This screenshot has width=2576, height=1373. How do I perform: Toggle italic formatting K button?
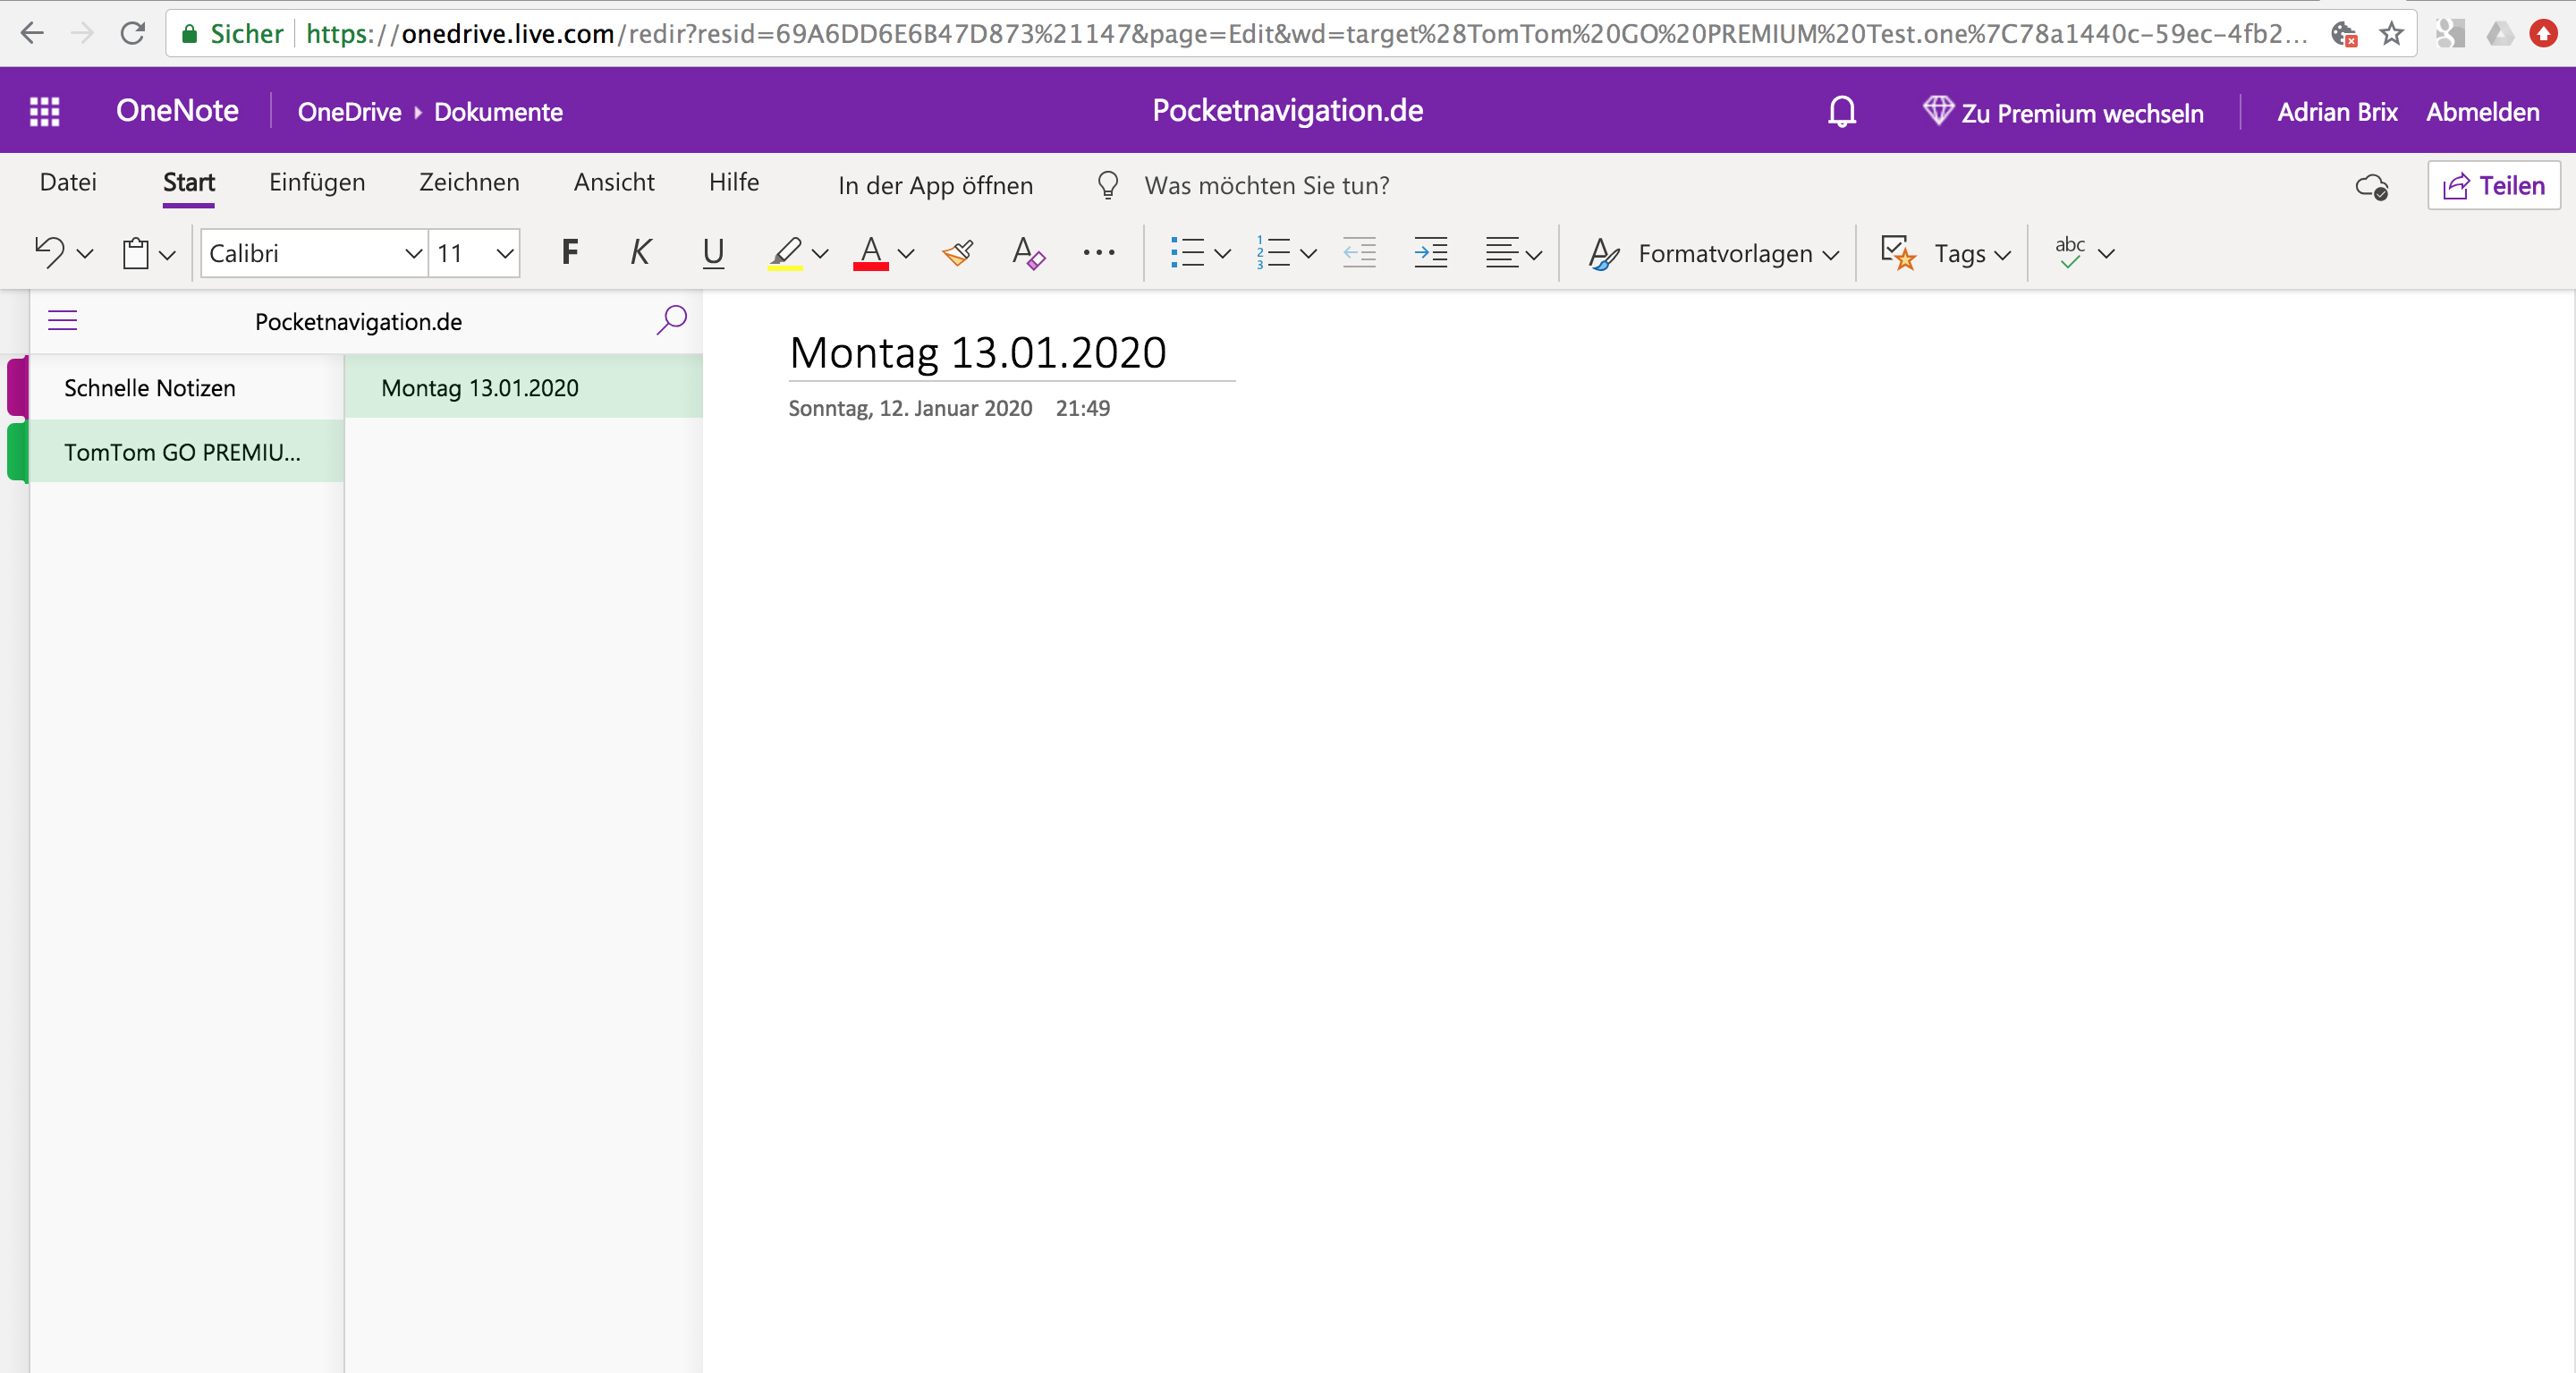[x=640, y=252]
